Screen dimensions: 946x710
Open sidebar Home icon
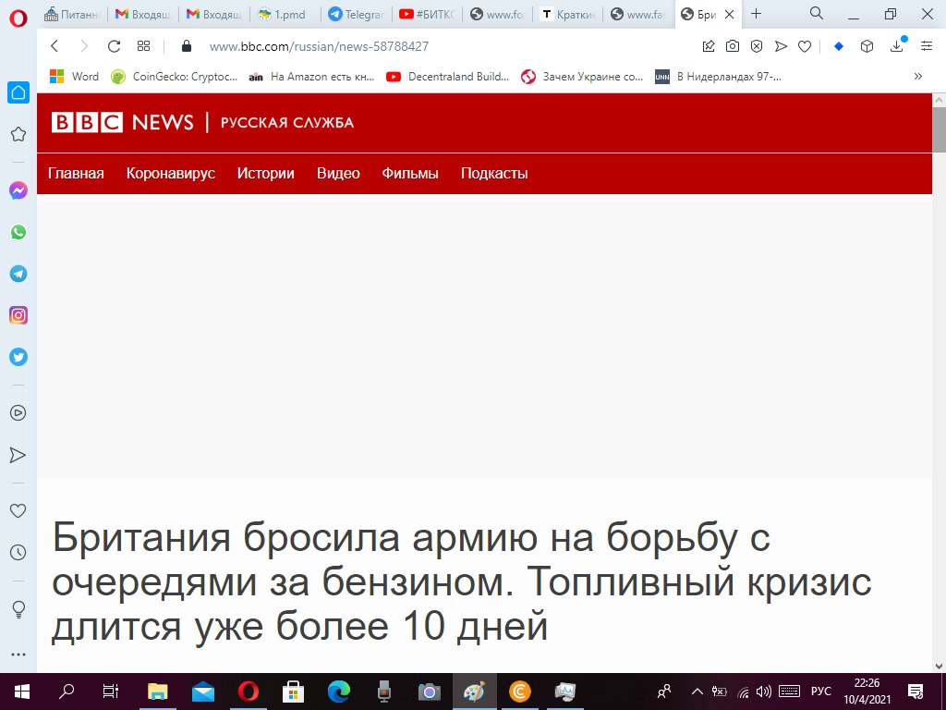pyautogui.click(x=18, y=92)
